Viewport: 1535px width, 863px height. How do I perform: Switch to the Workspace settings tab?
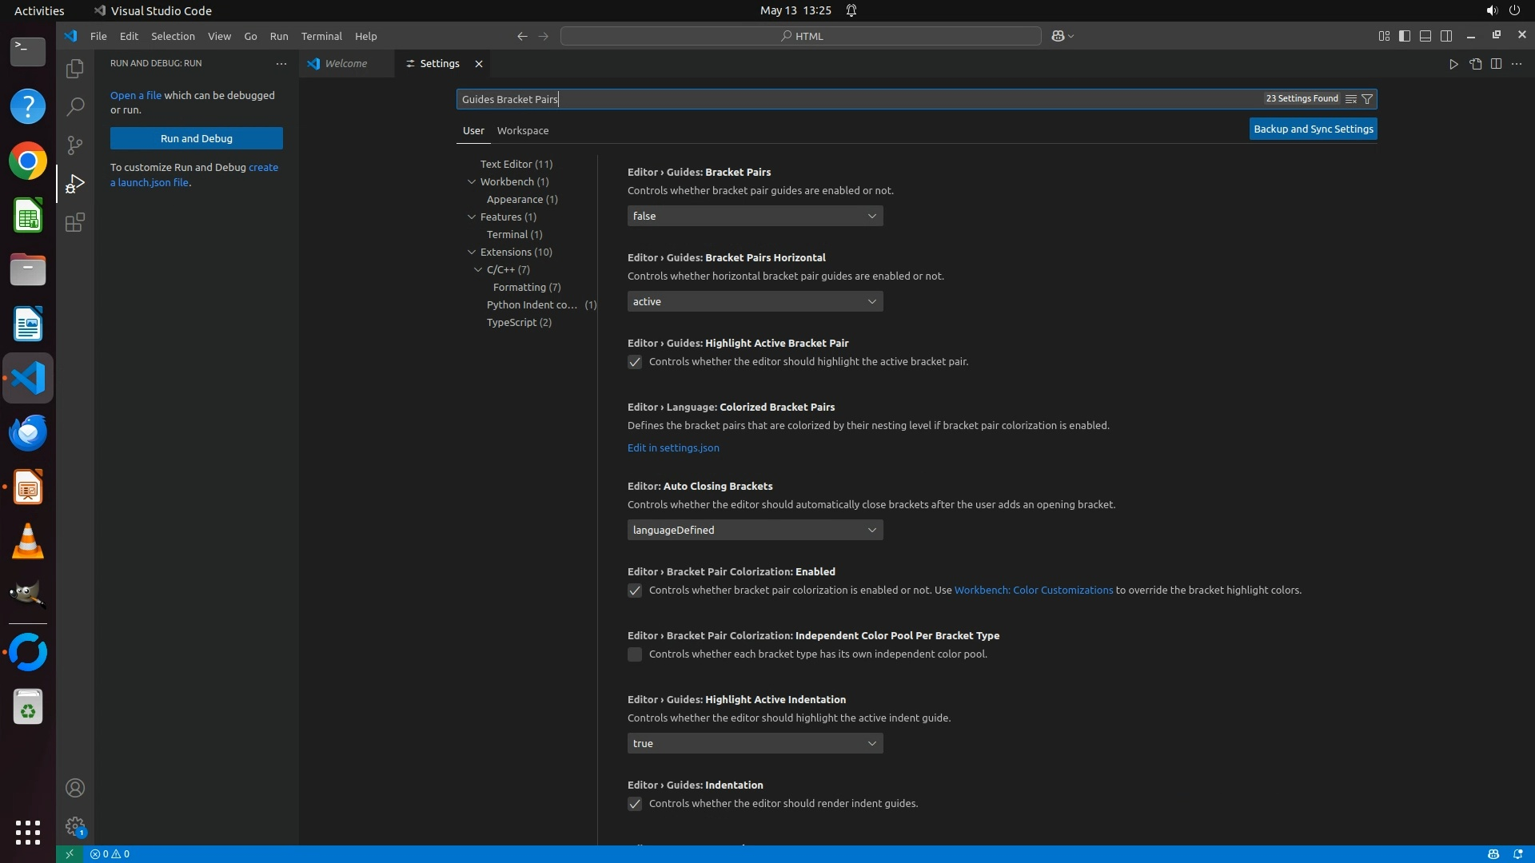(522, 130)
